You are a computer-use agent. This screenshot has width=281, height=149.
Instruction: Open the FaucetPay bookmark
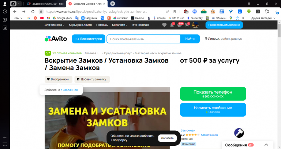195,18
